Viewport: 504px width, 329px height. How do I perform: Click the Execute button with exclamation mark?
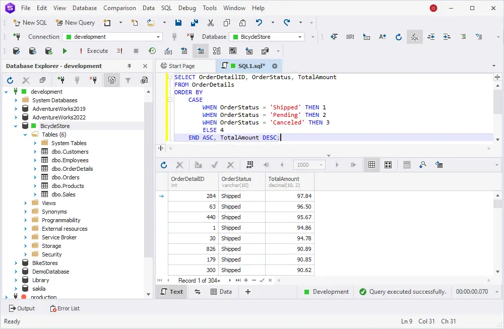[93, 51]
